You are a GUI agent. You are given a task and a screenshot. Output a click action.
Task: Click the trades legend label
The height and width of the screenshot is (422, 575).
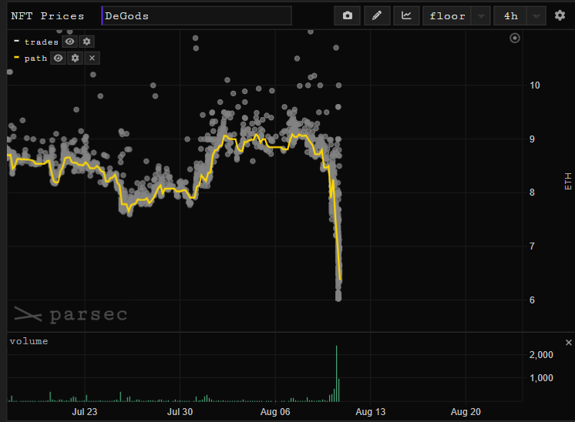(42, 42)
